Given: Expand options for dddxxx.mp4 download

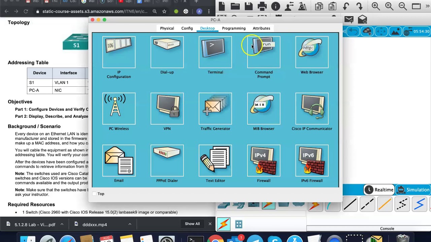Looking at the screenshot, I should click(130, 224).
